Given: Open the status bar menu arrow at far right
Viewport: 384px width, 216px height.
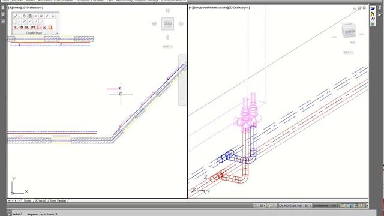Looking at the screenshot, I should pos(367,206).
